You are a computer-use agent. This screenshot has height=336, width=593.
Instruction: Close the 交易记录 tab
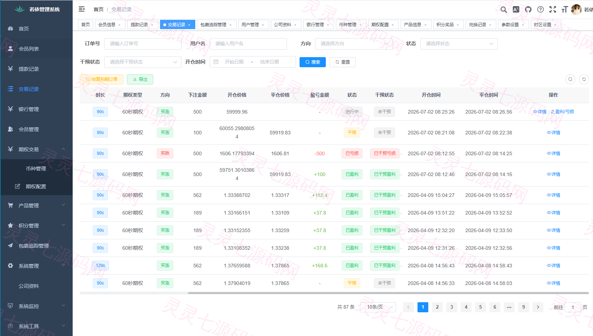189,25
